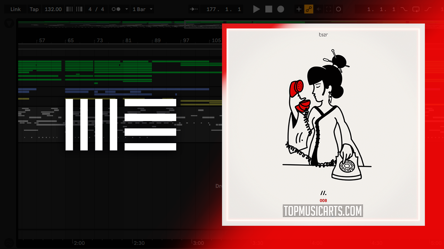
Task: Expand the browser with the triangle button
Action: coord(9,23)
